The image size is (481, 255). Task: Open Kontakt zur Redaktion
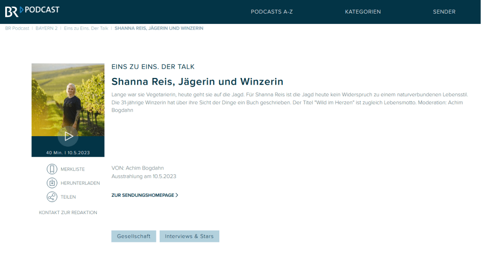[x=68, y=213]
